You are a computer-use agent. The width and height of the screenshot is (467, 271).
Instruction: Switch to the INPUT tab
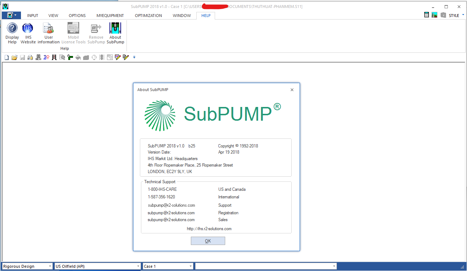click(x=33, y=16)
